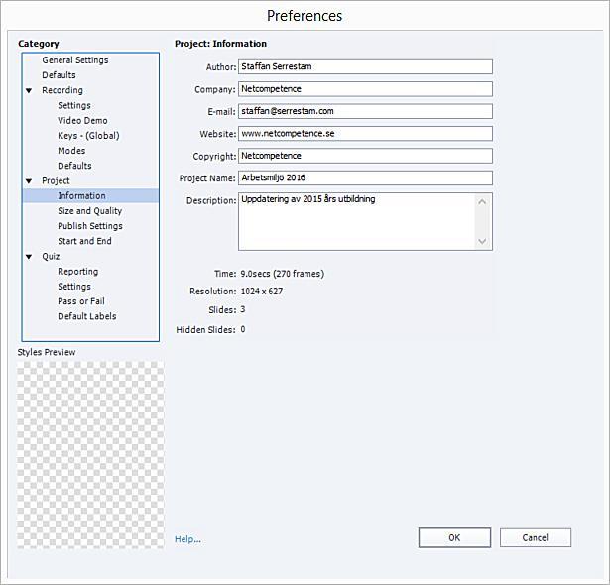The height and width of the screenshot is (585, 610).
Task: Click the Copyright input field
Action: [x=365, y=156]
